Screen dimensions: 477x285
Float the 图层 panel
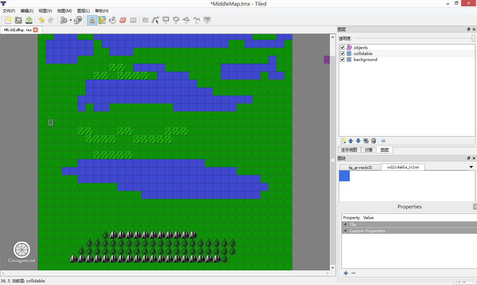pyautogui.click(x=469, y=29)
